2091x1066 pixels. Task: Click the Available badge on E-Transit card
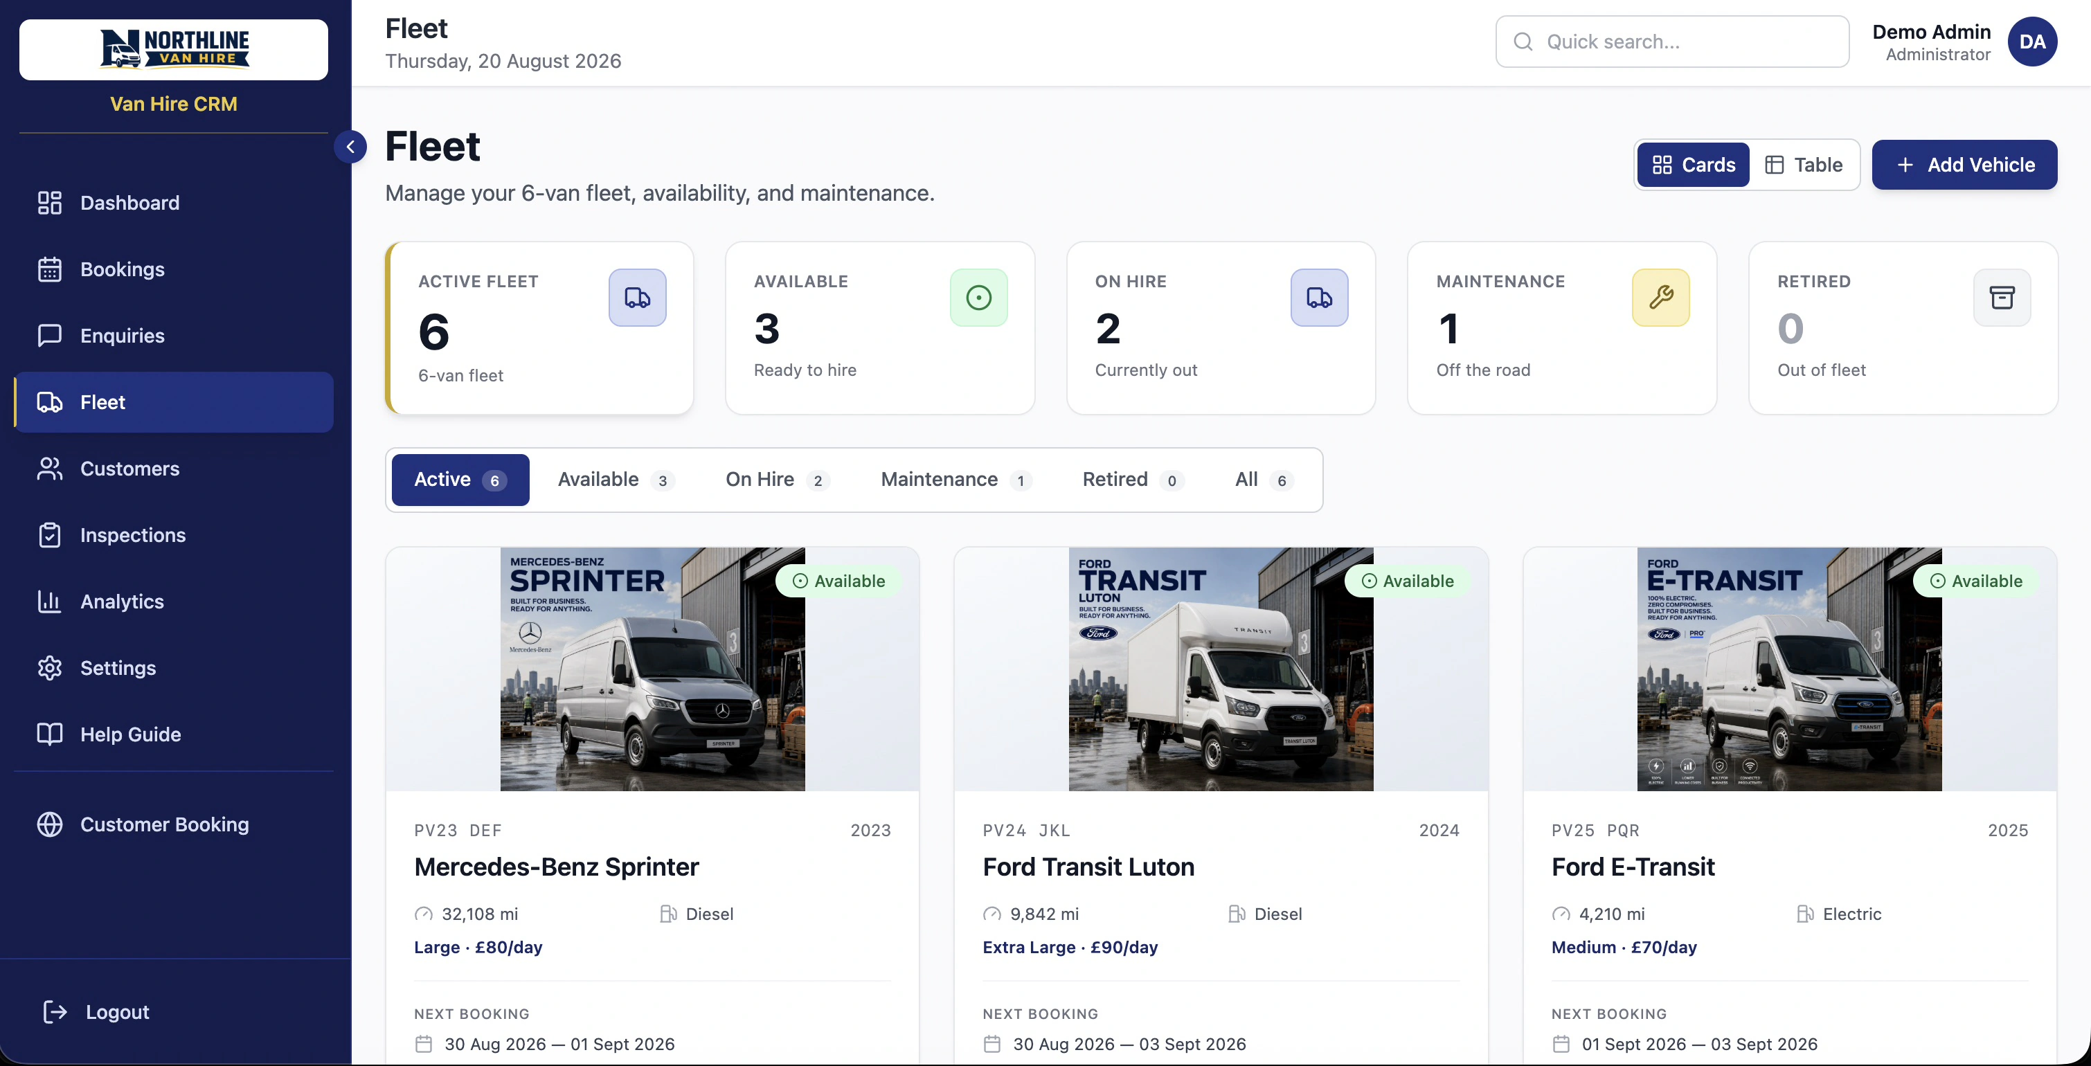1977,581
